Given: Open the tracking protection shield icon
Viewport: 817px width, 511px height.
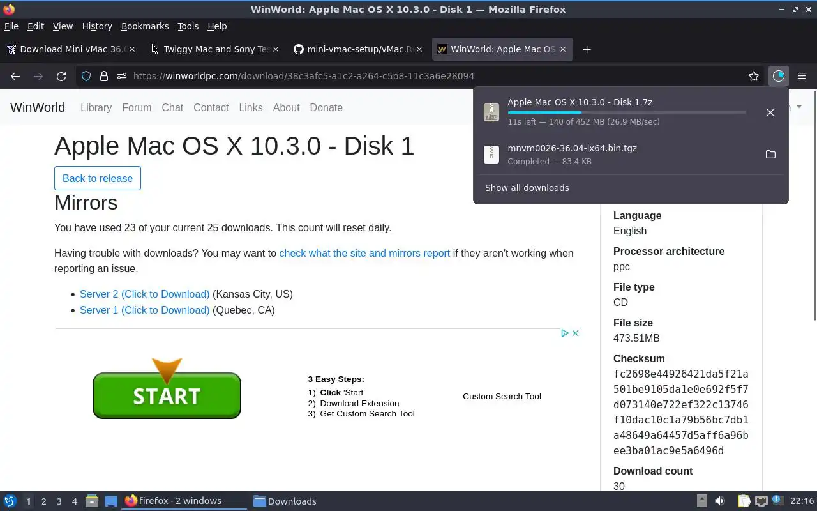Looking at the screenshot, I should (86, 76).
